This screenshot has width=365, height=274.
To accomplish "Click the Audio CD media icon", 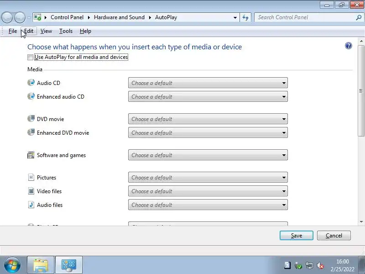I will [31, 83].
